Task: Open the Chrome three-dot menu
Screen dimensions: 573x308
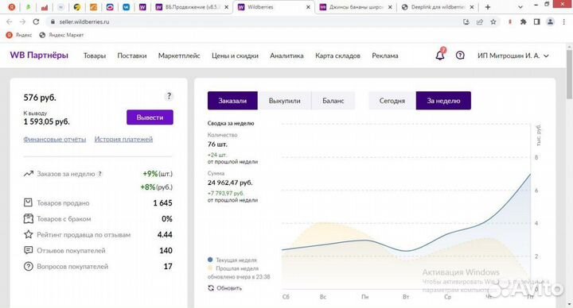Action: [x=564, y=22]
